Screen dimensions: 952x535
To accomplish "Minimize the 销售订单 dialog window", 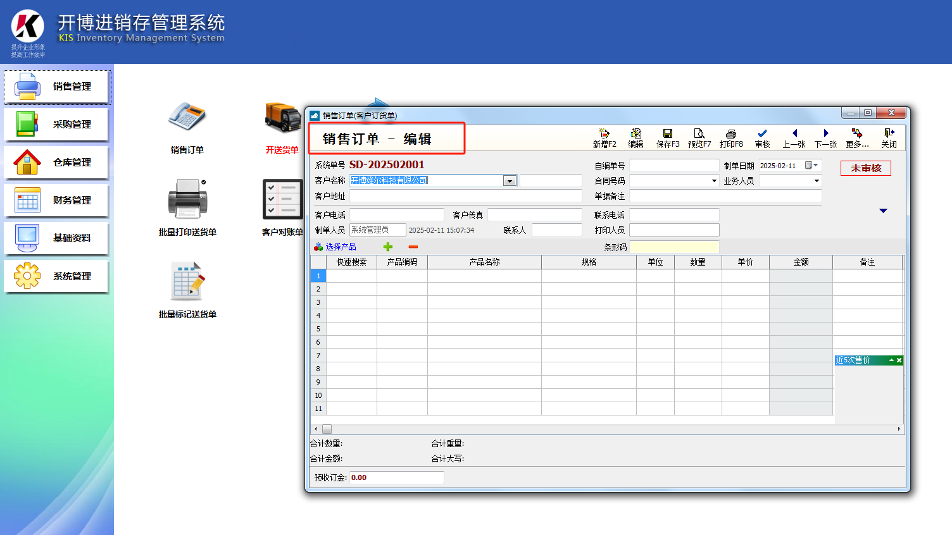I will click(x=850, y=113).
